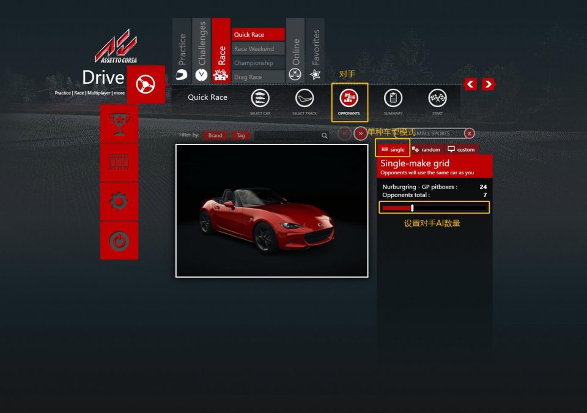Screen dimensions: 587x413
Task: Select the Challenges tab
Action: pos(202,50)
